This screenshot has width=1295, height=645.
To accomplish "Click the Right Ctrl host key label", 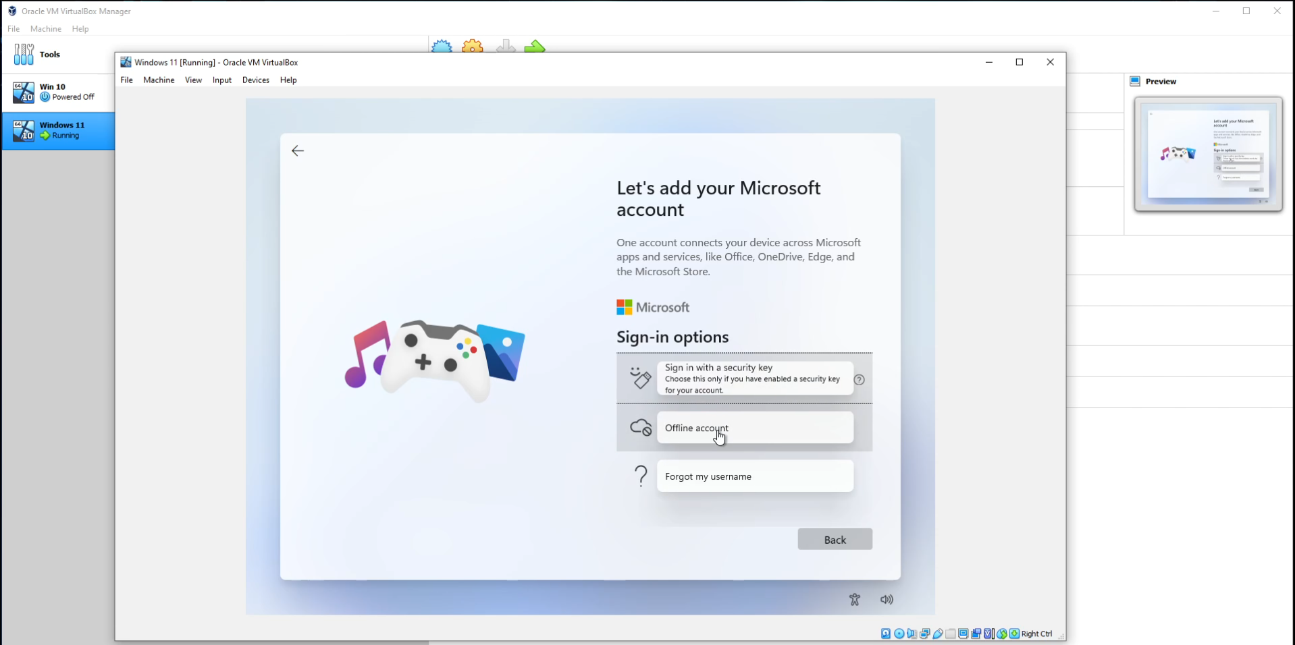I will 1037,634.
